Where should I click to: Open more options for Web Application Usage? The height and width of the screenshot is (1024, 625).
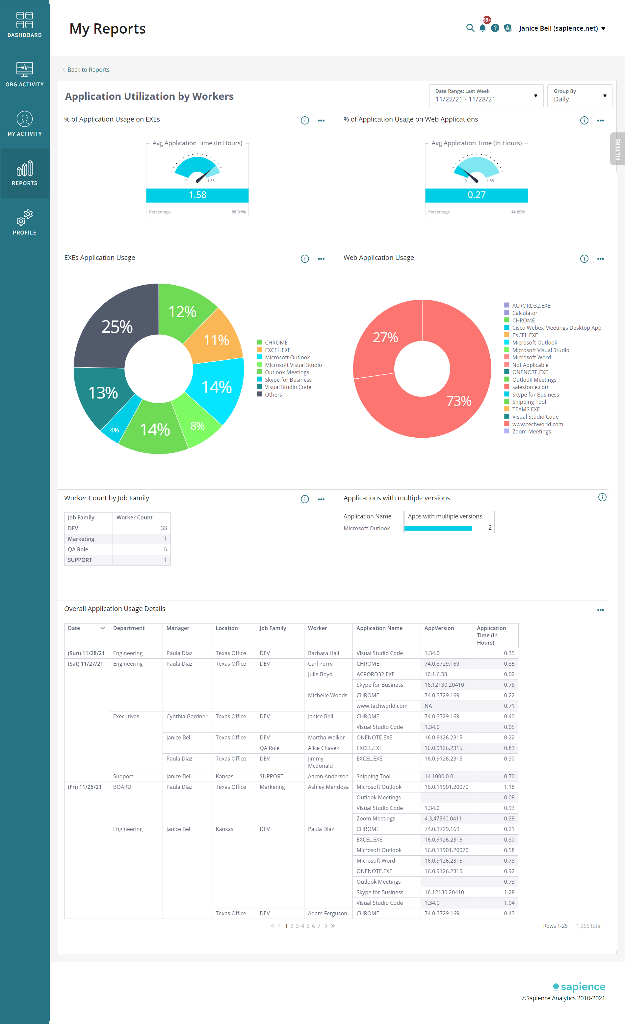tap(601, 259)
